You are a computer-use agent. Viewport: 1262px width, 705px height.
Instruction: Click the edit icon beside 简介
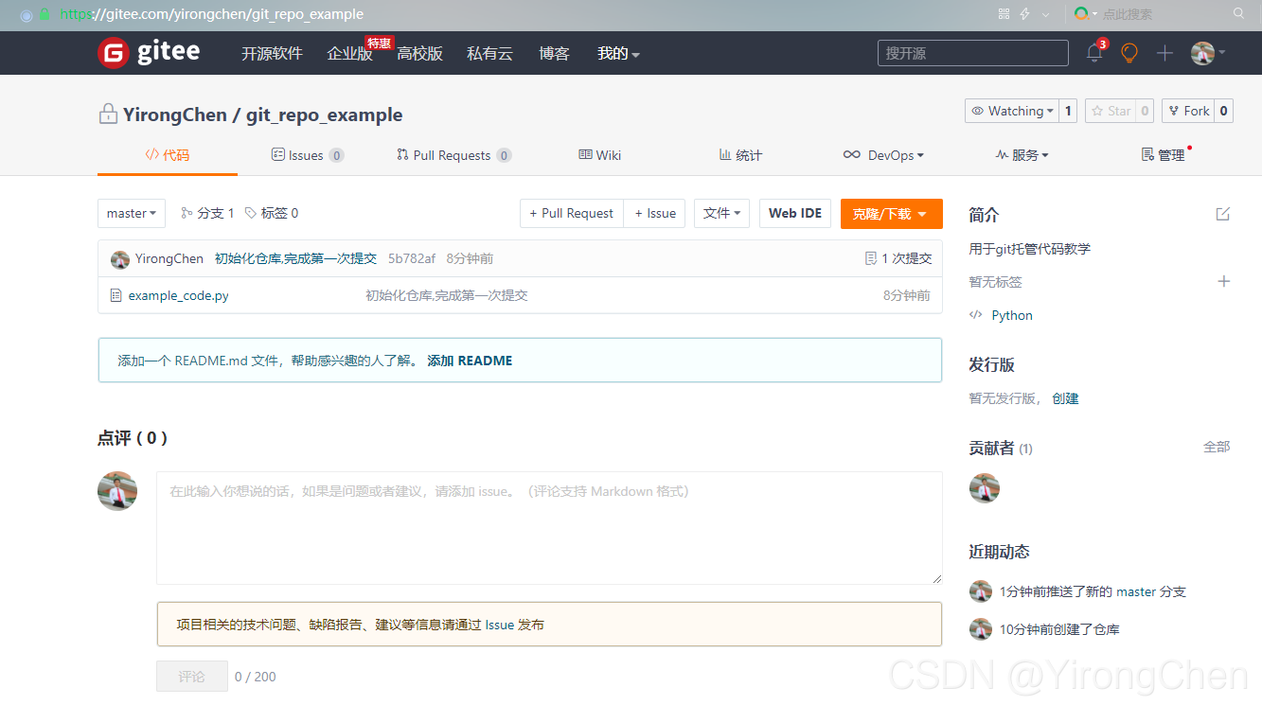[1223, 214]
